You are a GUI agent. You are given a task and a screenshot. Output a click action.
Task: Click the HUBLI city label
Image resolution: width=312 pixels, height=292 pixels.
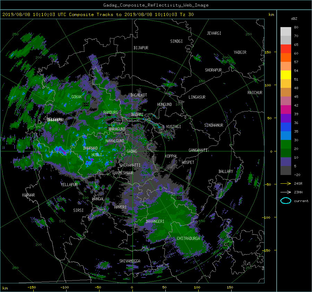point(97,155)
